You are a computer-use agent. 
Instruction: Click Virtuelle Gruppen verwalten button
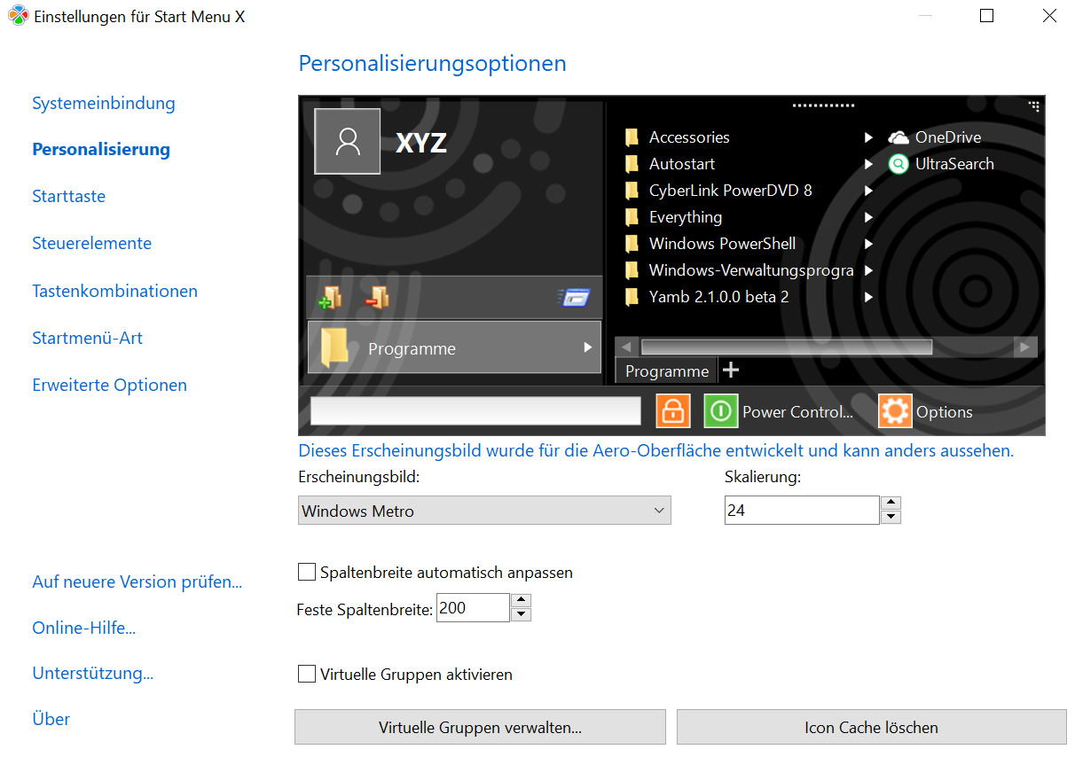(x=480, y=727)
